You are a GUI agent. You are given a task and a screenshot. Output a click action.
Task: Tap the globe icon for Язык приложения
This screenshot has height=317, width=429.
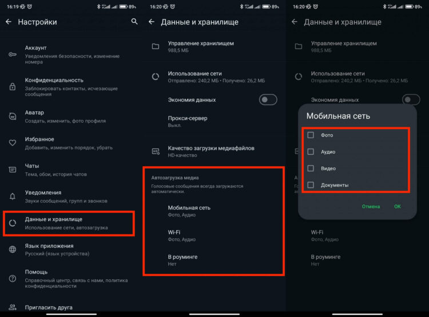click(12, 249)
